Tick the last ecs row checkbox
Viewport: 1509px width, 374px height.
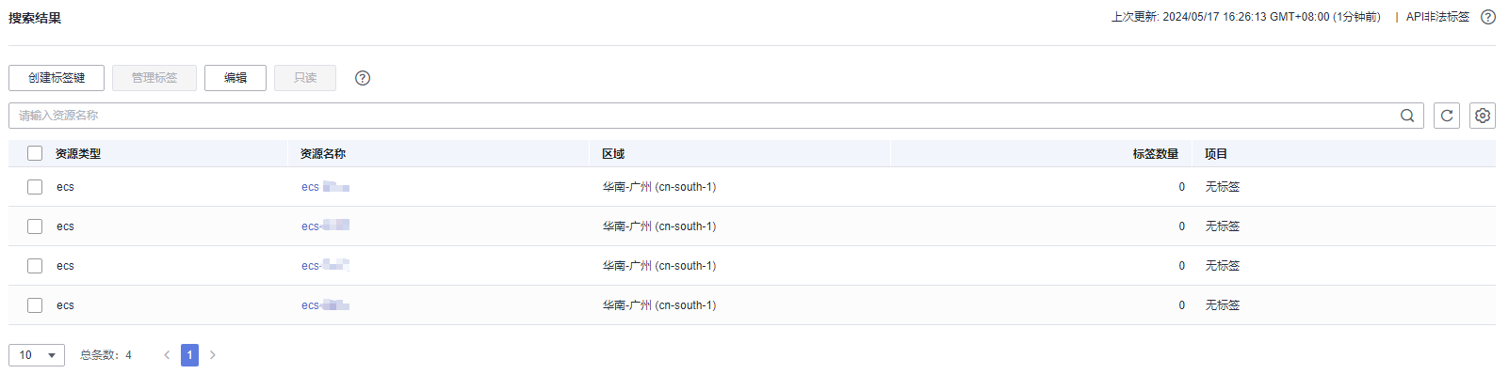[35, 305]
